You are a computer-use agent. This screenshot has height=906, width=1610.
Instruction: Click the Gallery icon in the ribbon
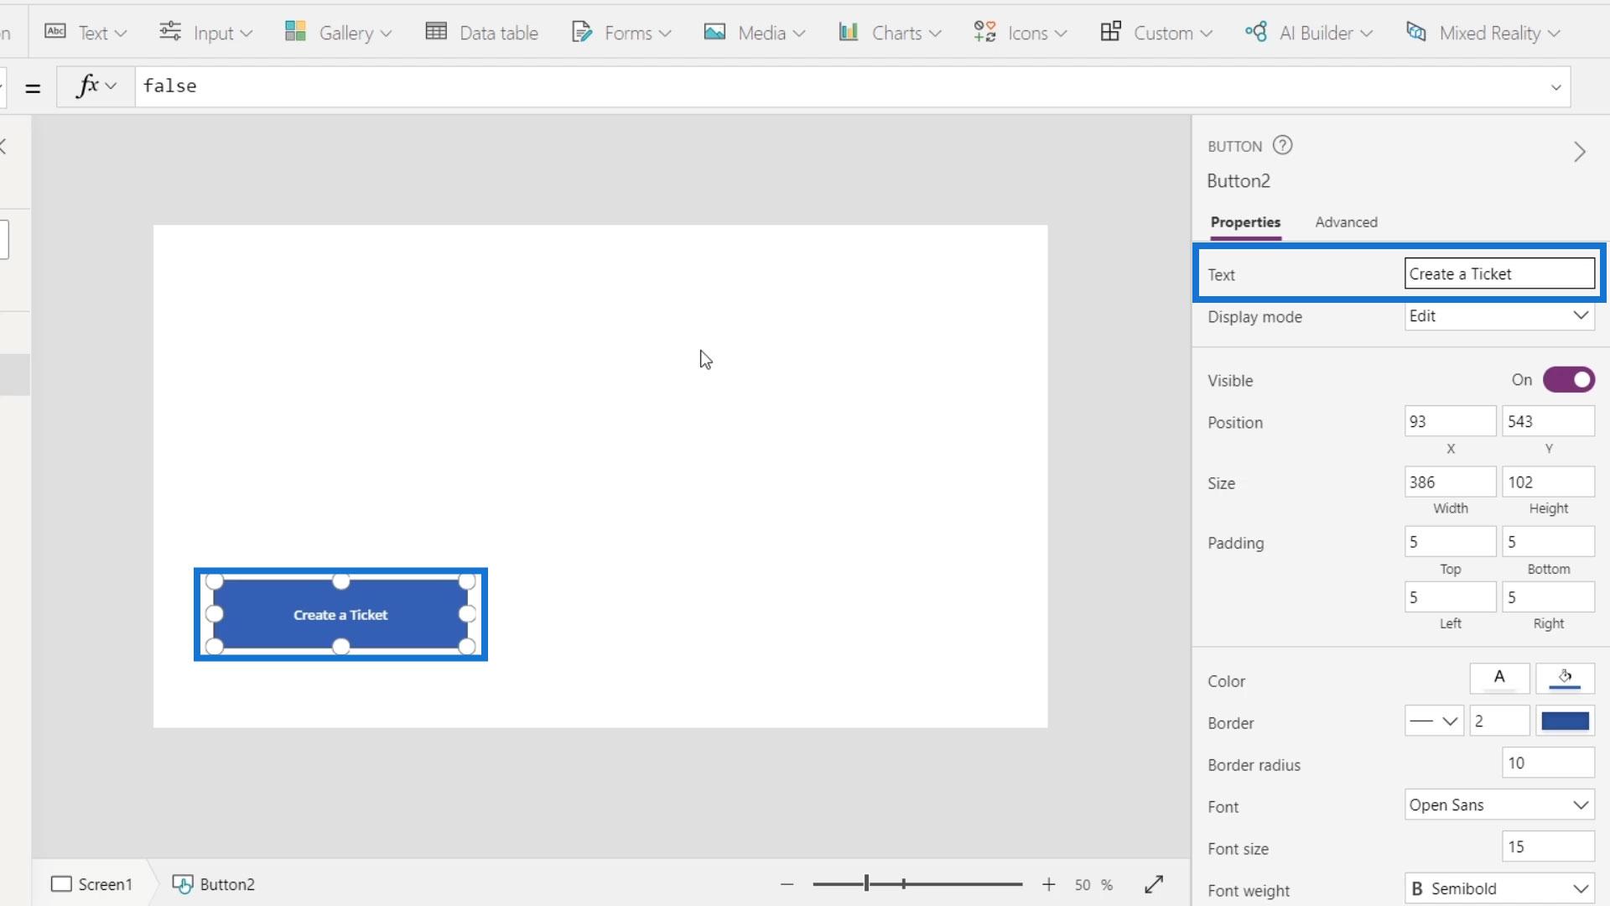pyautogui.click(x=295, y=32)
